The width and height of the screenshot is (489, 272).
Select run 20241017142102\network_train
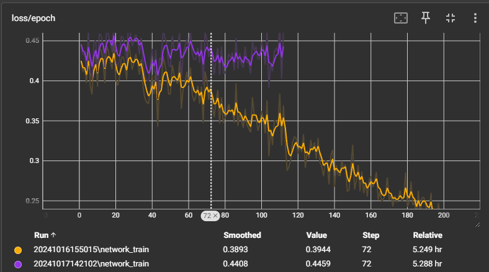tap(91, 264)
